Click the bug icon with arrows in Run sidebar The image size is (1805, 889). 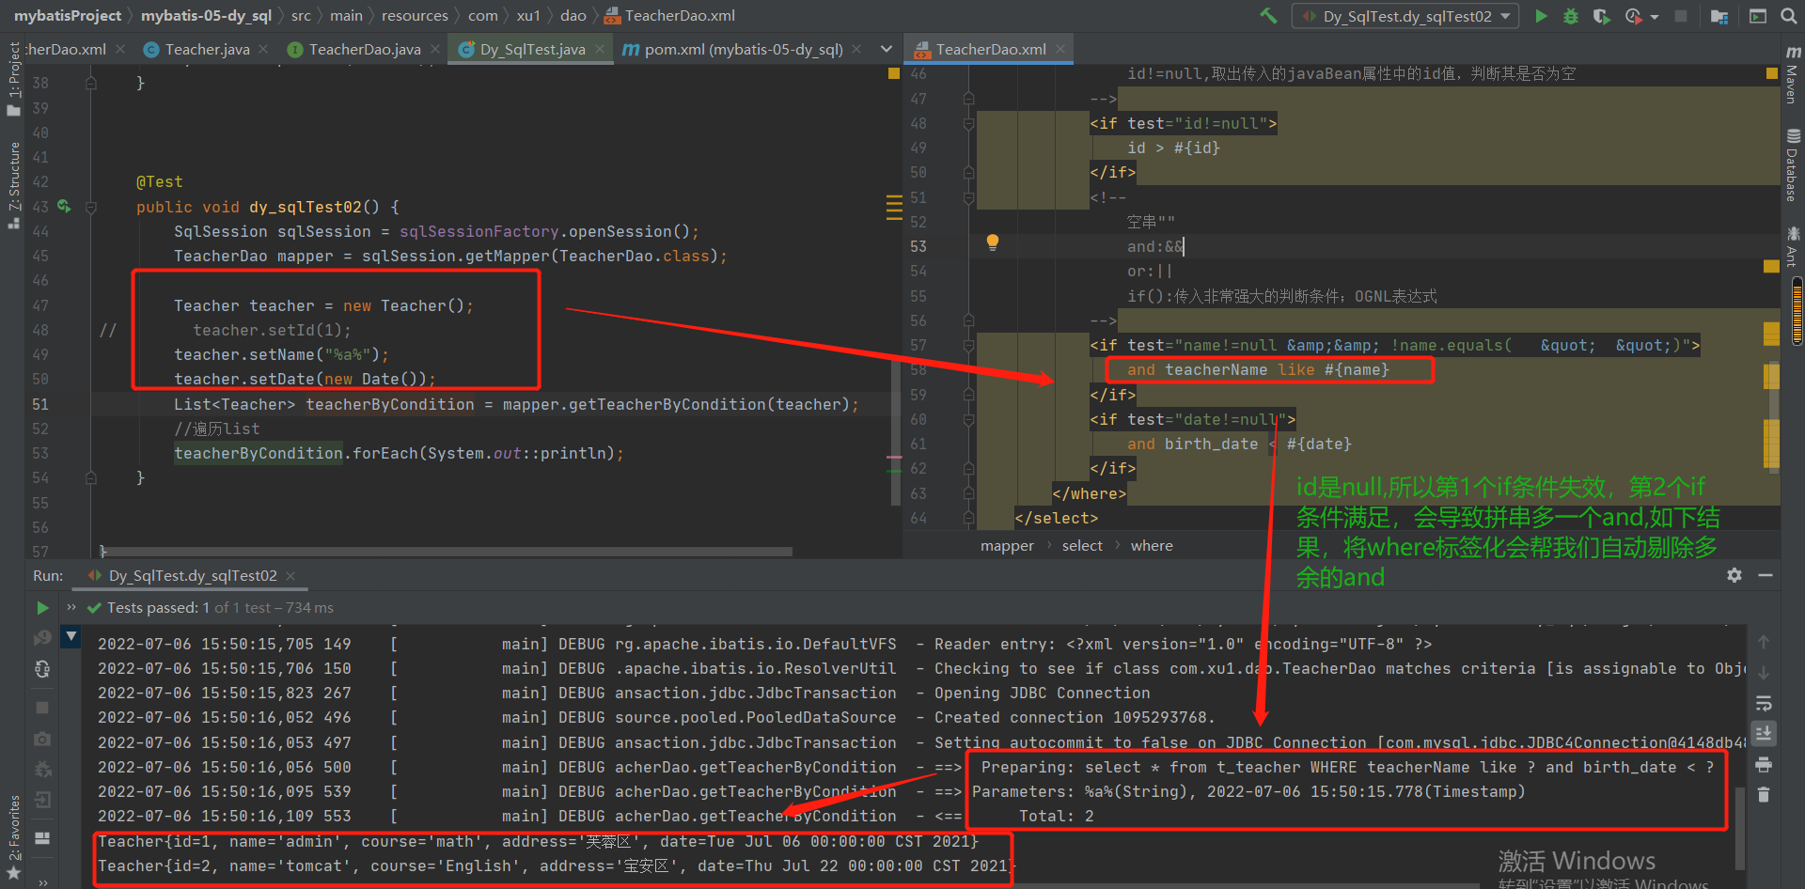[x=42, y=770]
